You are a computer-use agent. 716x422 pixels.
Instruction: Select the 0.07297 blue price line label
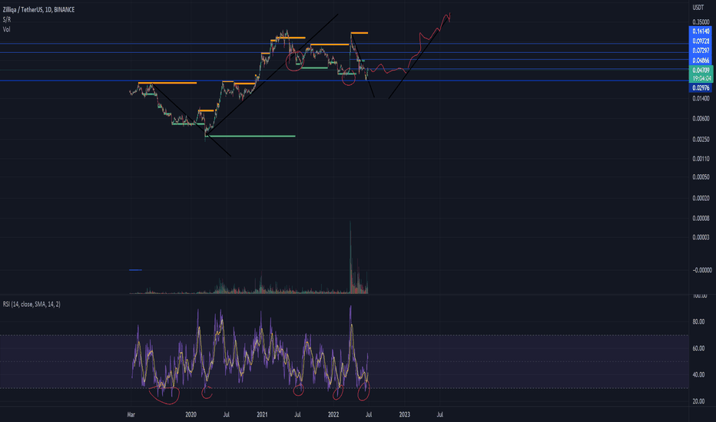(701, 51)
